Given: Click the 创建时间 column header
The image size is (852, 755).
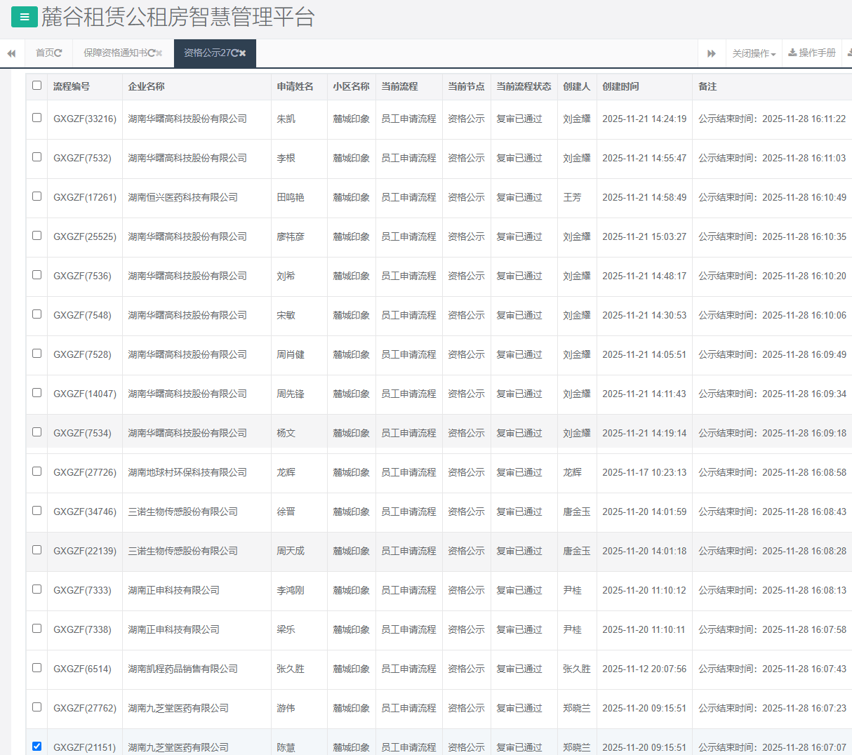Looking at the screenshot, I should coord(620,86).
